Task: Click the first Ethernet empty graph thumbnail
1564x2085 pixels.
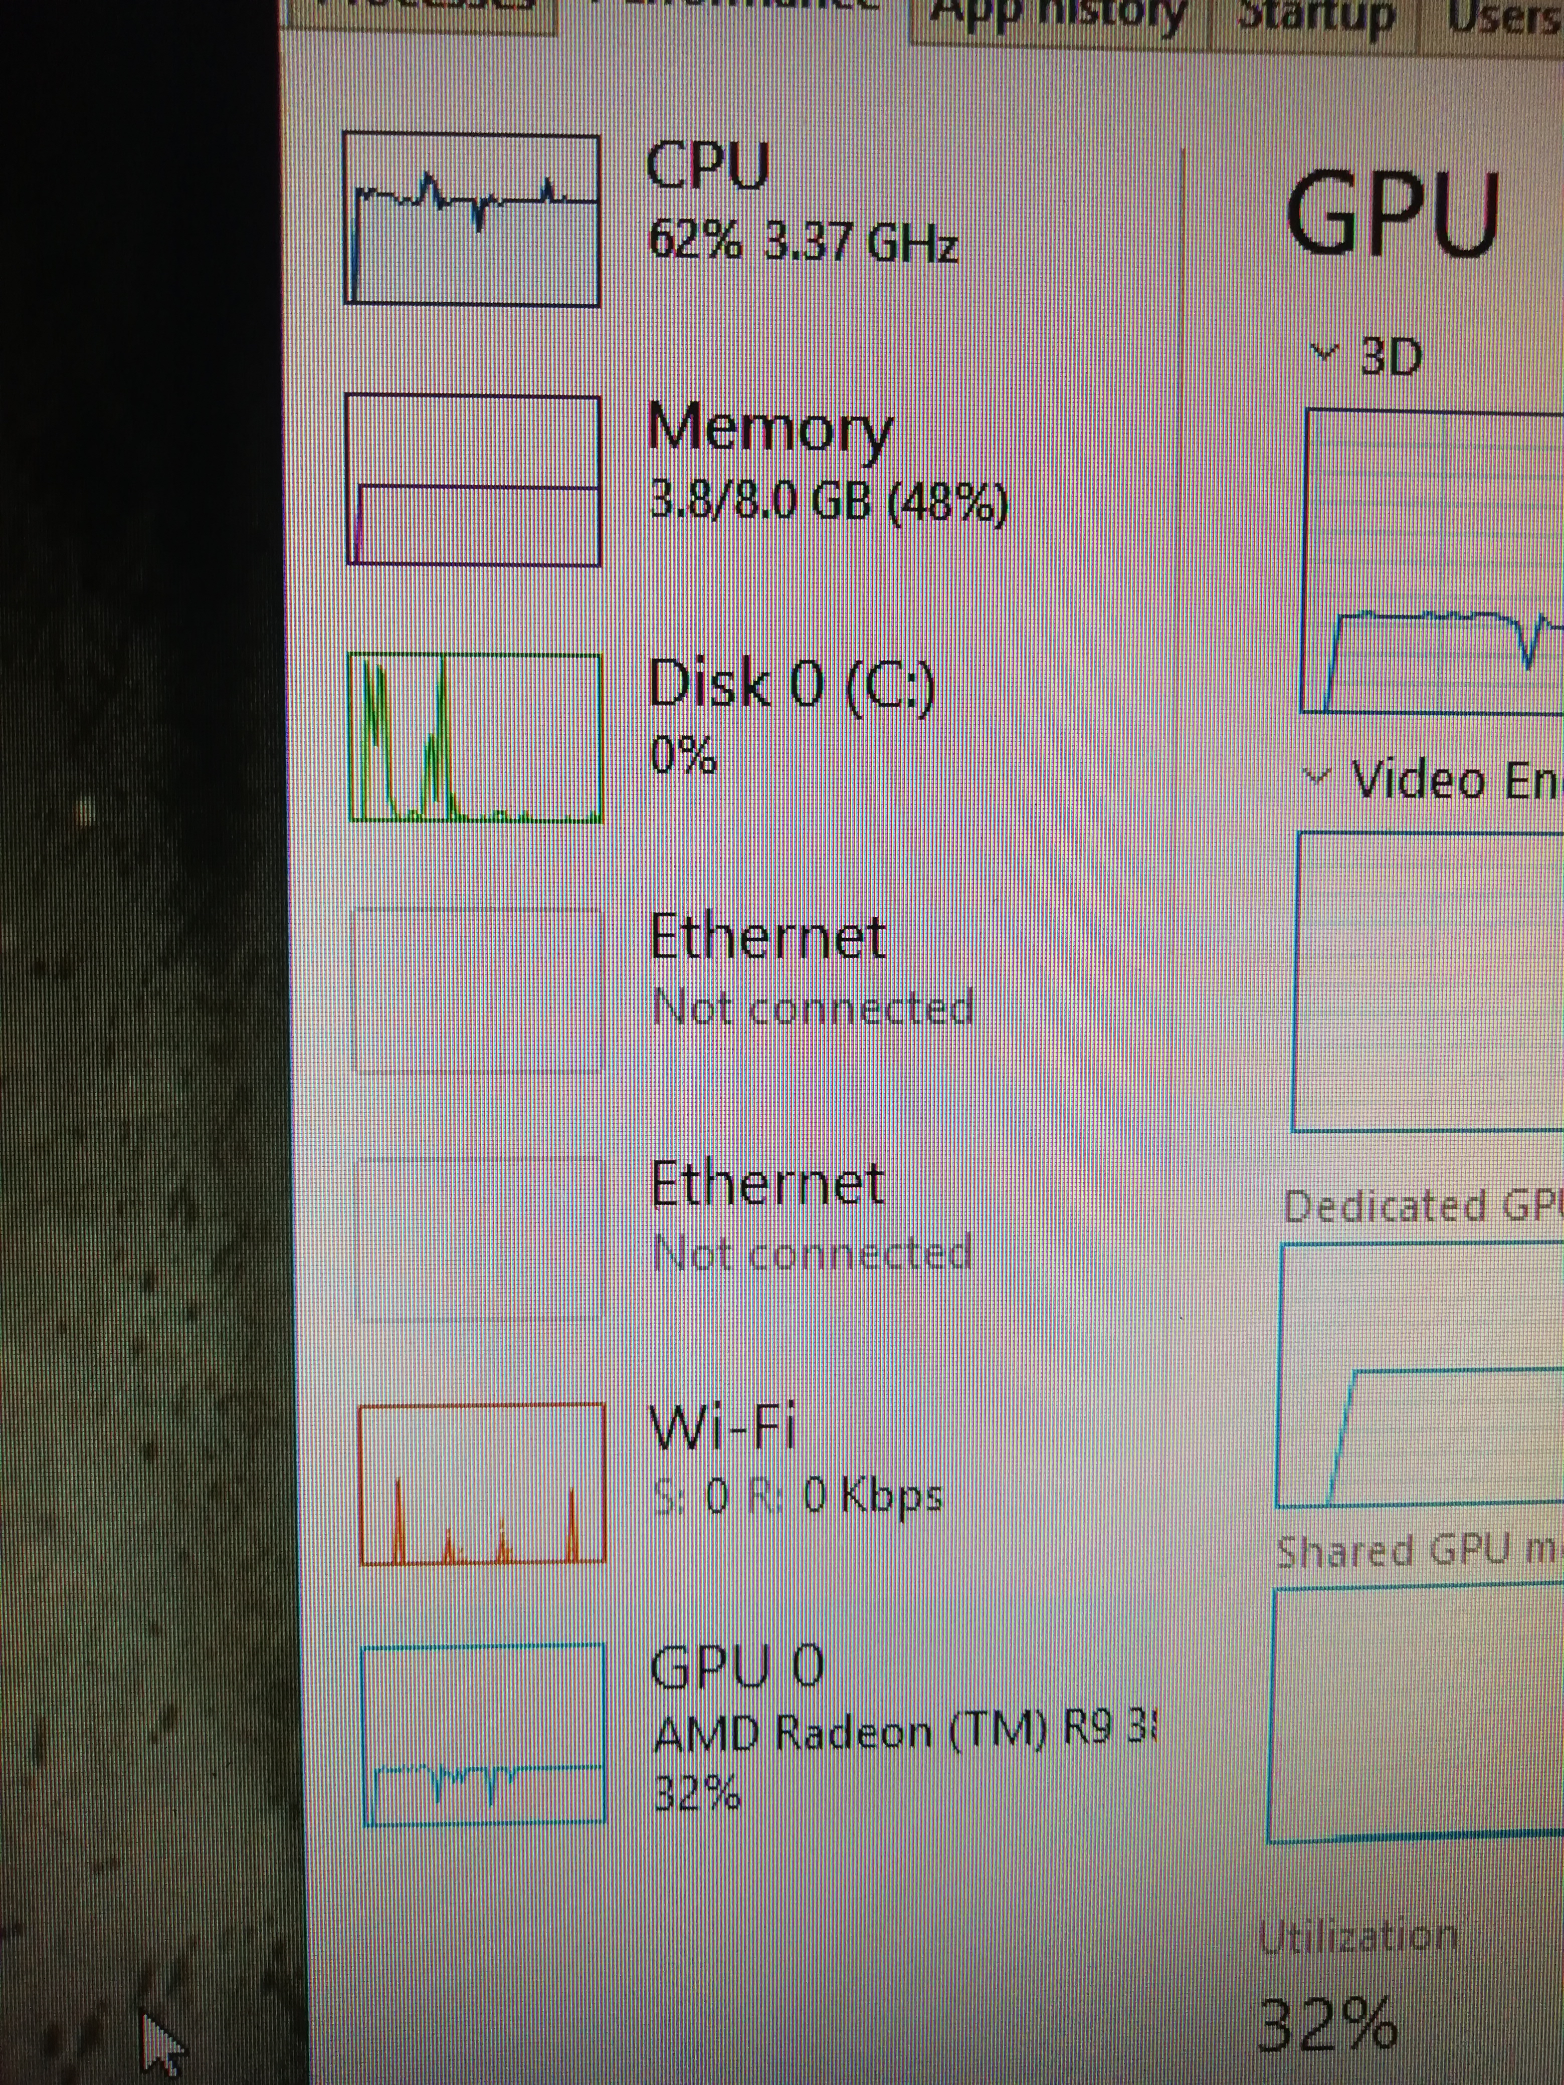Action: coord(477,991)
